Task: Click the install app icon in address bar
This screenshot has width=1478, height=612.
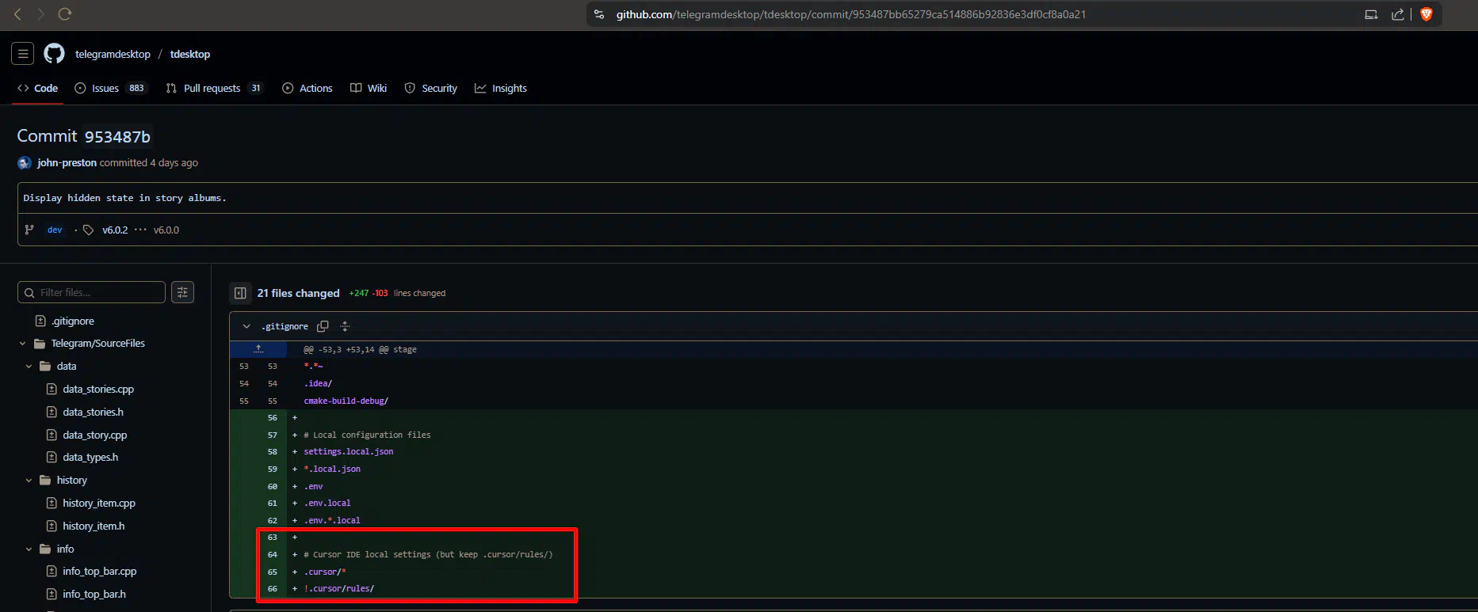Action: 1371,14
